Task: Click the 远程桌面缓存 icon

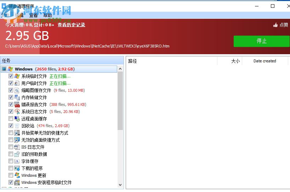Action: pos(17,119)
